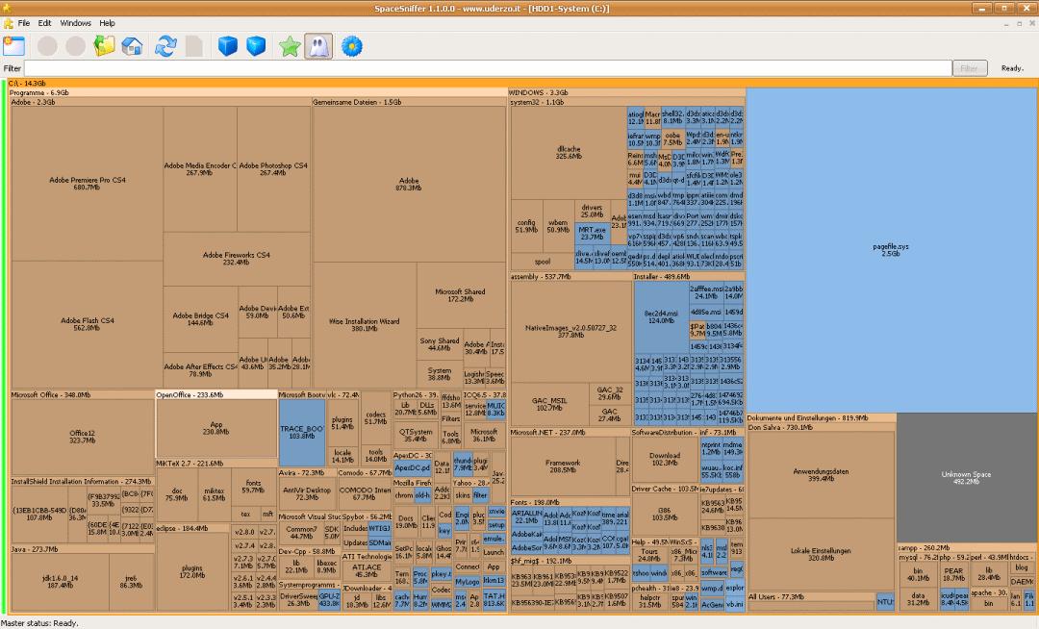Click the Home icon in toolbar
1039x629 pixels.
[x=133, y=45]
